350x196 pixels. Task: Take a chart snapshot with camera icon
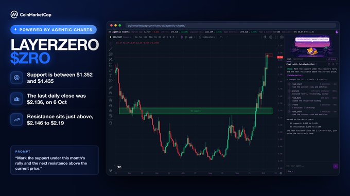[x=282, y=37]
